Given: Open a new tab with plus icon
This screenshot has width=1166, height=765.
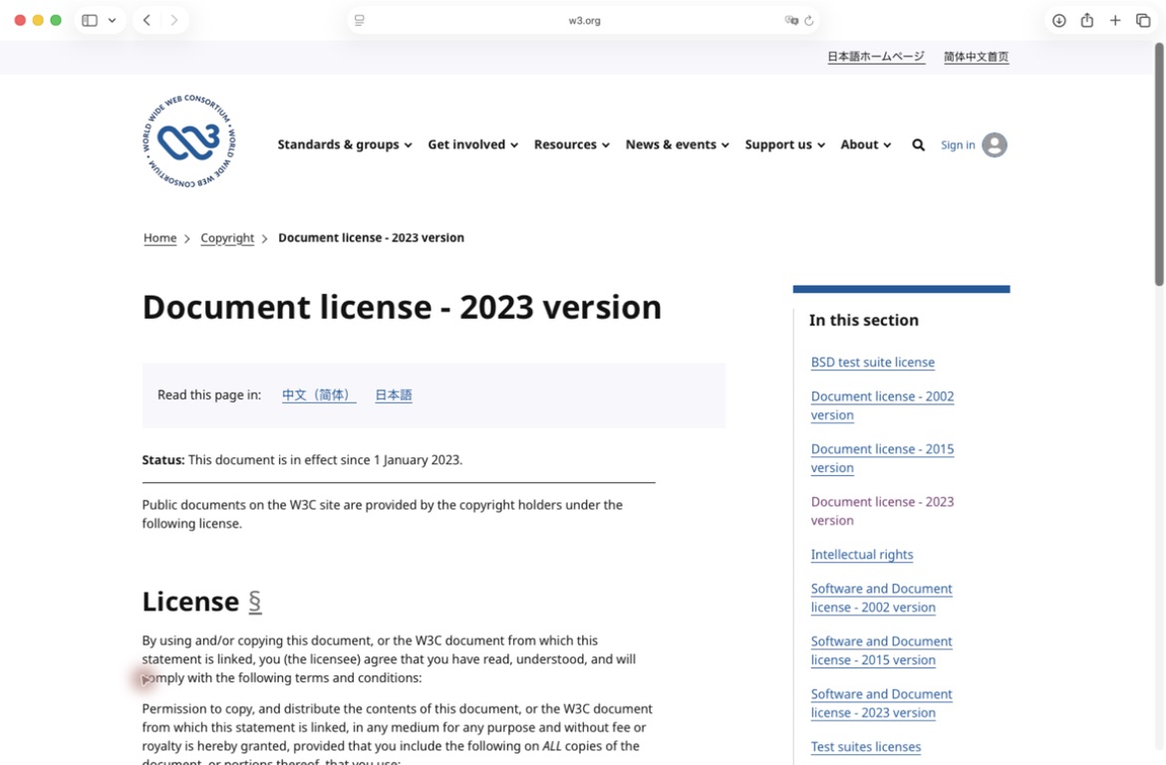Looking at the screenshot, I should point(1115,20).
